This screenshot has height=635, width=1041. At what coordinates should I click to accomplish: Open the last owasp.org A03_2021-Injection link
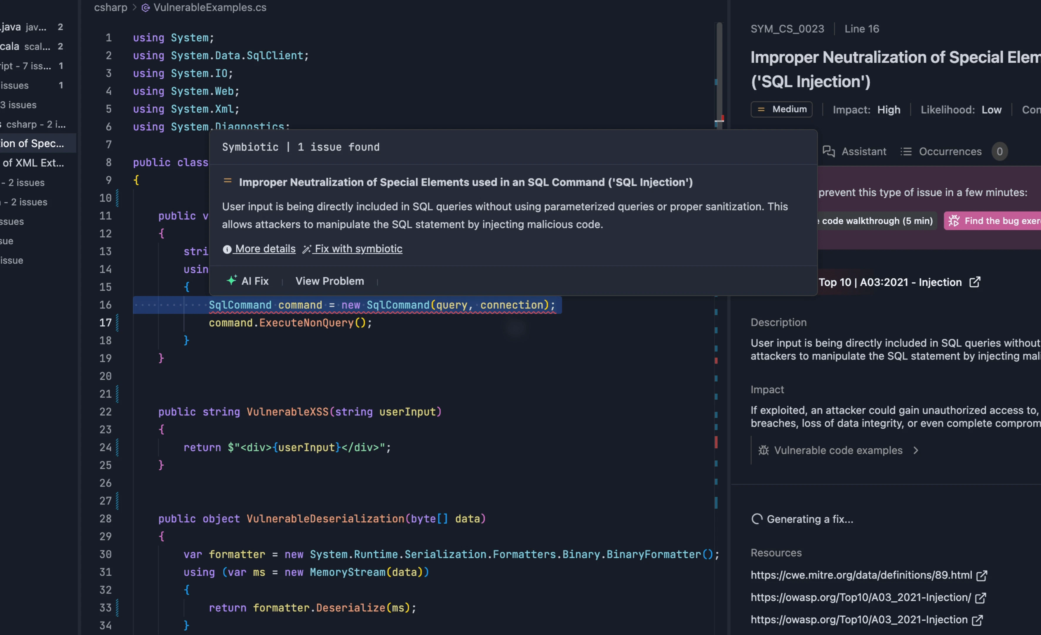(x=859, y=620)
